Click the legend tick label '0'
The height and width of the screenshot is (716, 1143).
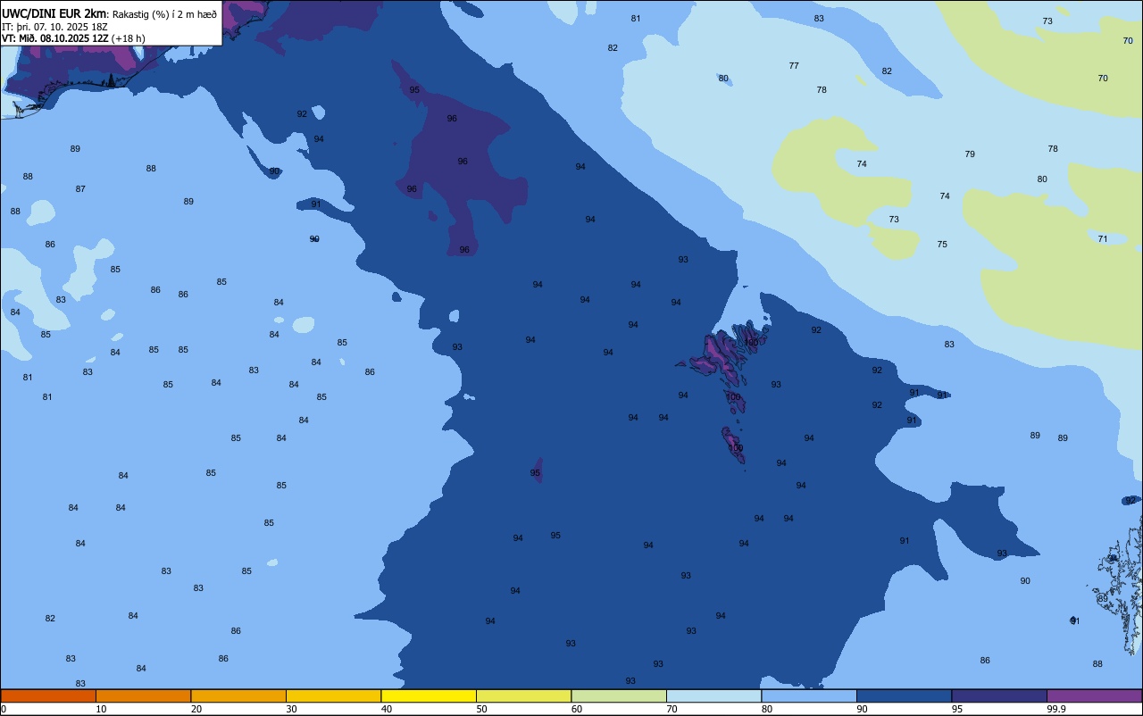(x=4, y=709)
